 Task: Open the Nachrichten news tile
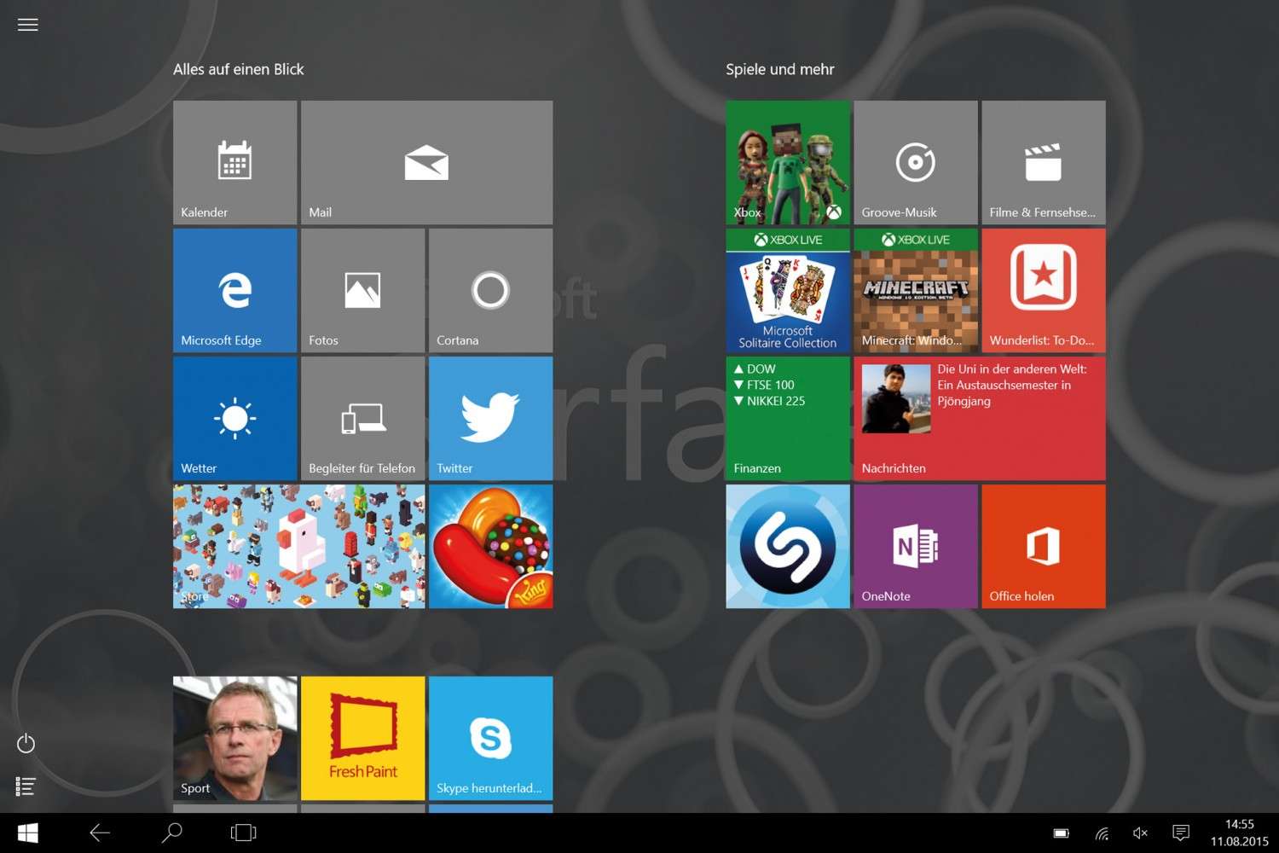[x=980, y=418]
